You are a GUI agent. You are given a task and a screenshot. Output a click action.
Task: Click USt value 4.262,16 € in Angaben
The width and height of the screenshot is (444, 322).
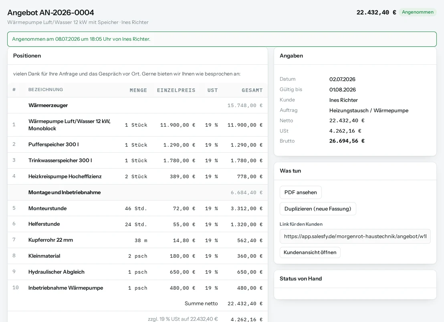[x=345, y=131]
